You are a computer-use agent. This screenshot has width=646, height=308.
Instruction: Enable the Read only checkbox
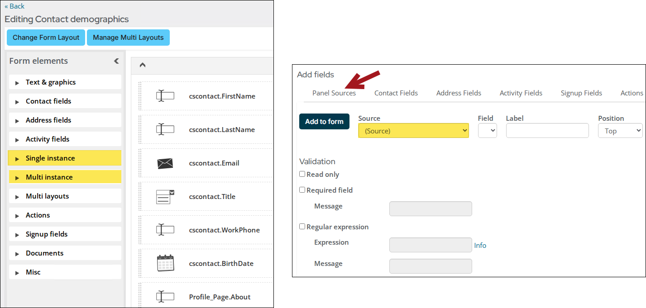(x=302, y=174)
